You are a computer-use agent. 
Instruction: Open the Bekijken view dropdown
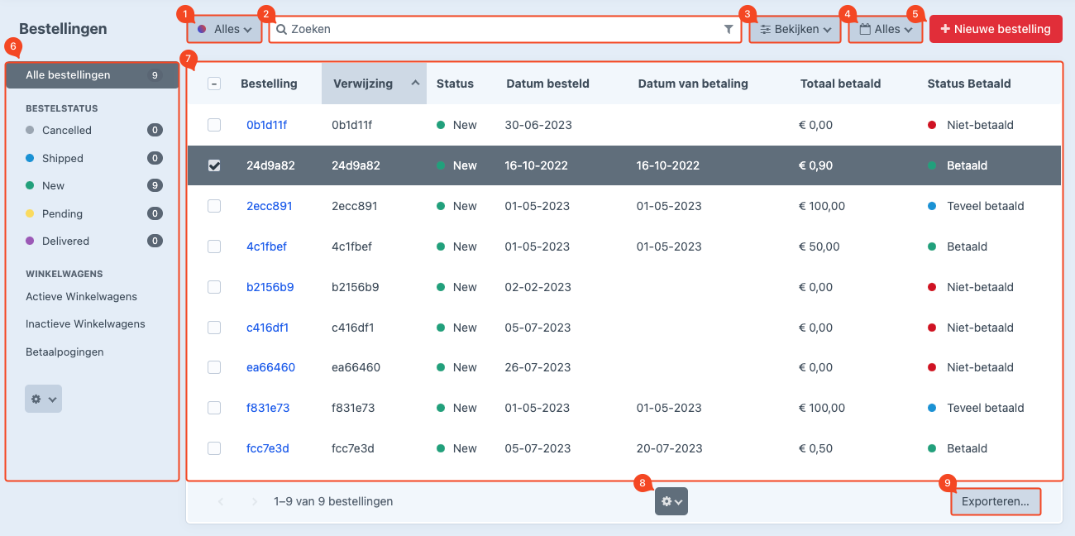(795, 29)
